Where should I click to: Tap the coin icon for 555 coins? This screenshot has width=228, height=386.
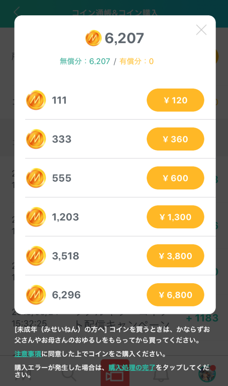pos(36,178)
